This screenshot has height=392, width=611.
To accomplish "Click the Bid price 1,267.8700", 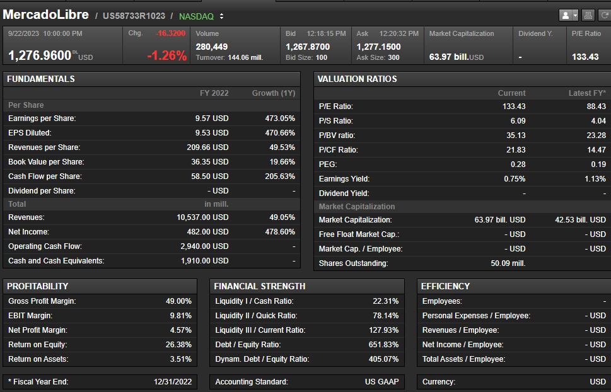I will coord(308,47).
